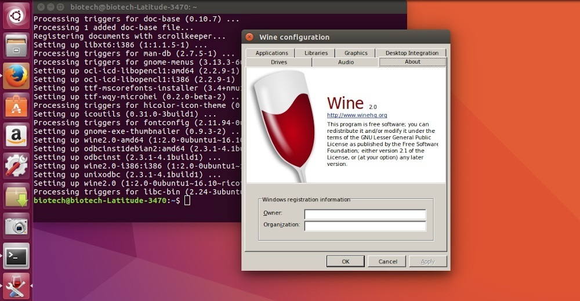Launch Firefox web browser from the dock
This screenshot has width=580, height=301.
(16, 75)
